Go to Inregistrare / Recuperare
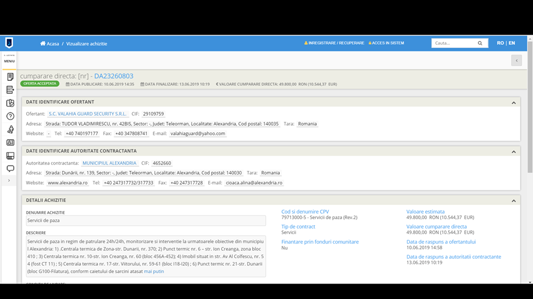This screenshot has width=533, height=299. pos(335,43)
